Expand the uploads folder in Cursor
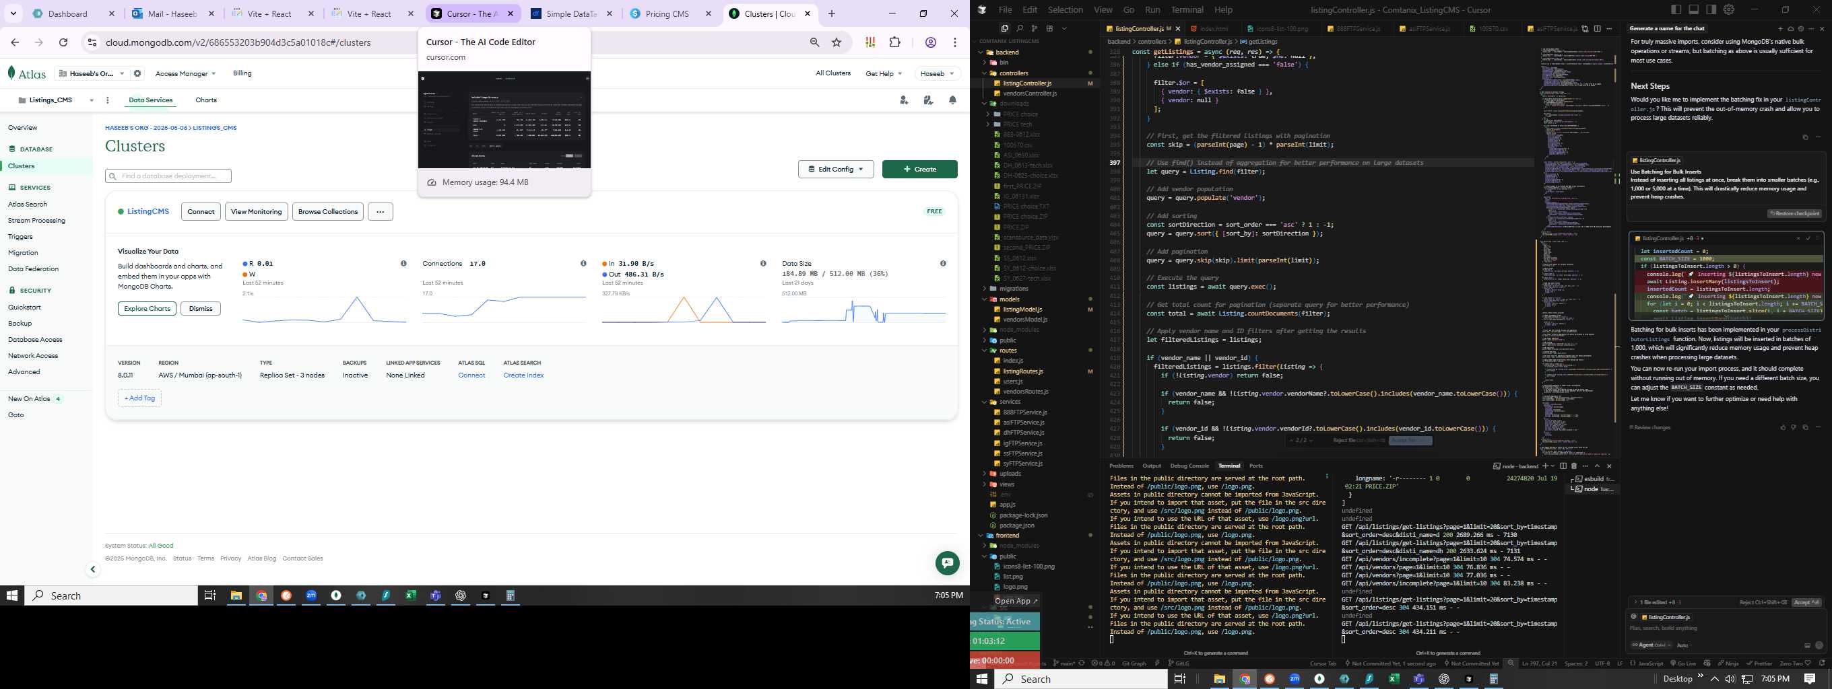1832x689 pixels. coord(1010,474)
